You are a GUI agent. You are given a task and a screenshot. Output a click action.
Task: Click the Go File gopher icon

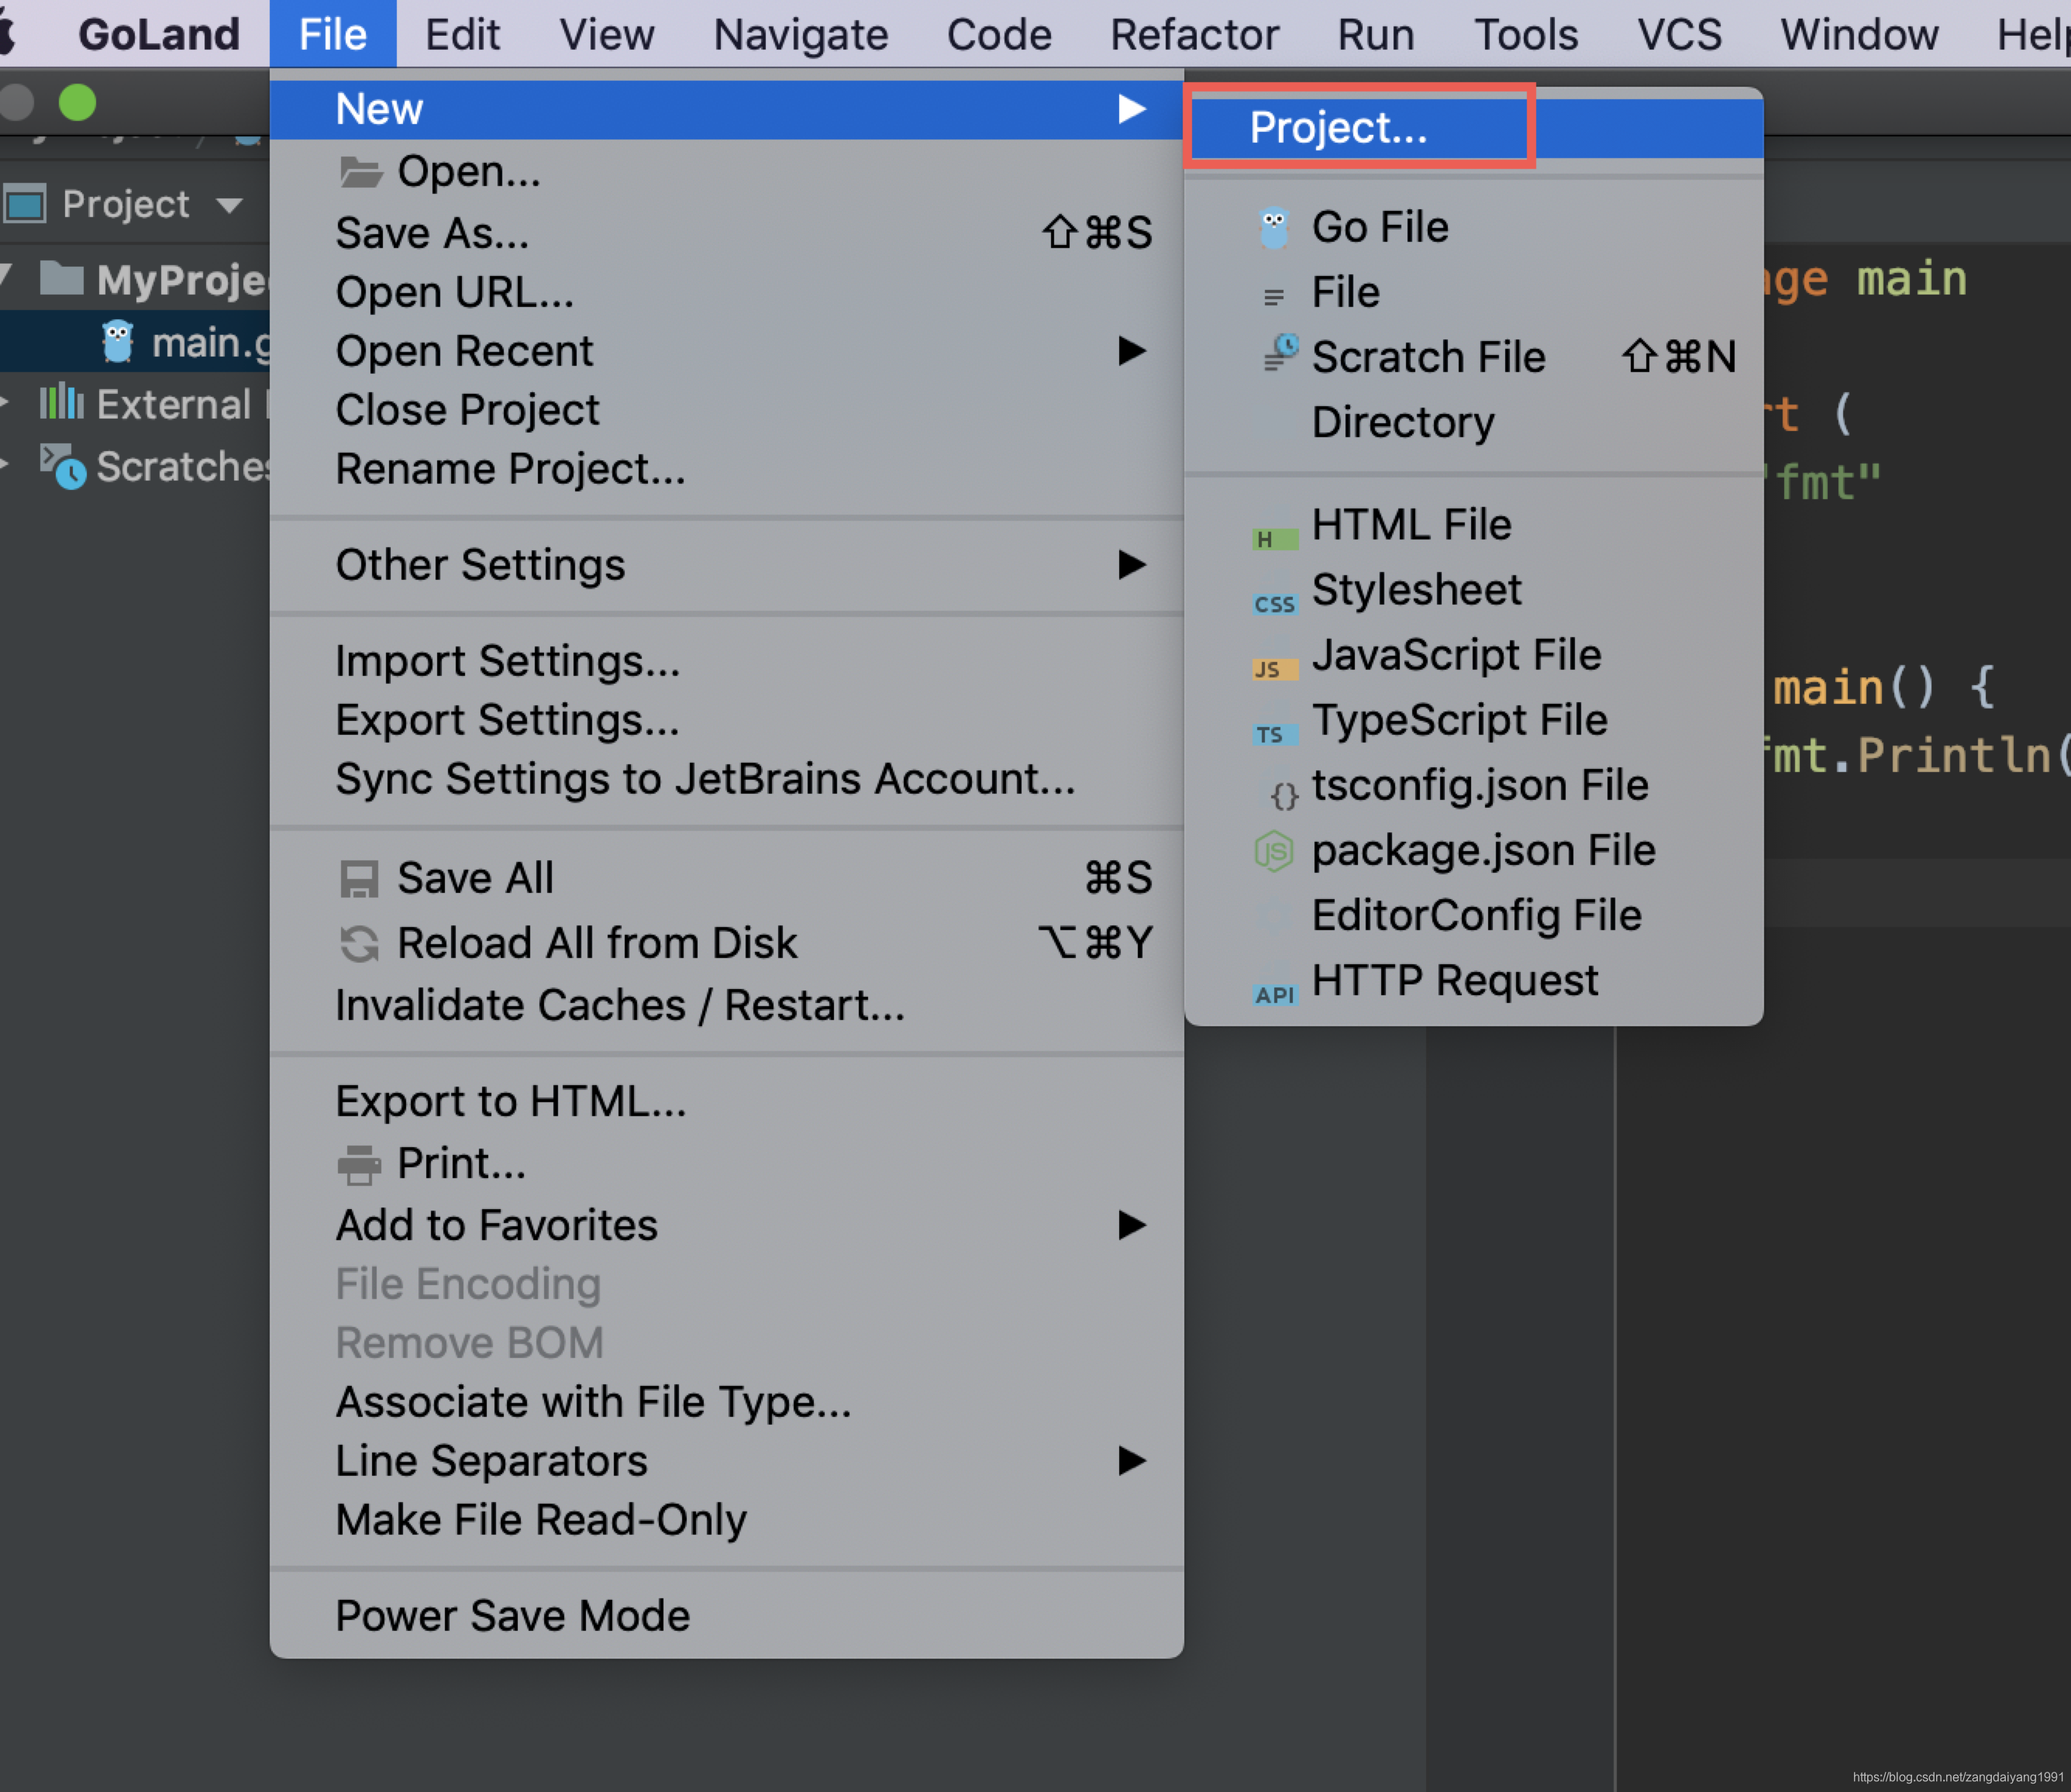tap(1273, 228)
